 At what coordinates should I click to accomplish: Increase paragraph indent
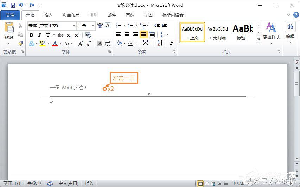(165, 25)
